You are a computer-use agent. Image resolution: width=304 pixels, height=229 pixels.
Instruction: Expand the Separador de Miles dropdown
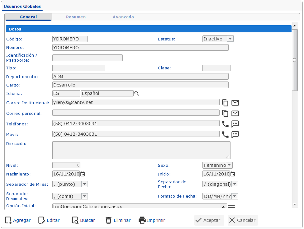(84, 184)
